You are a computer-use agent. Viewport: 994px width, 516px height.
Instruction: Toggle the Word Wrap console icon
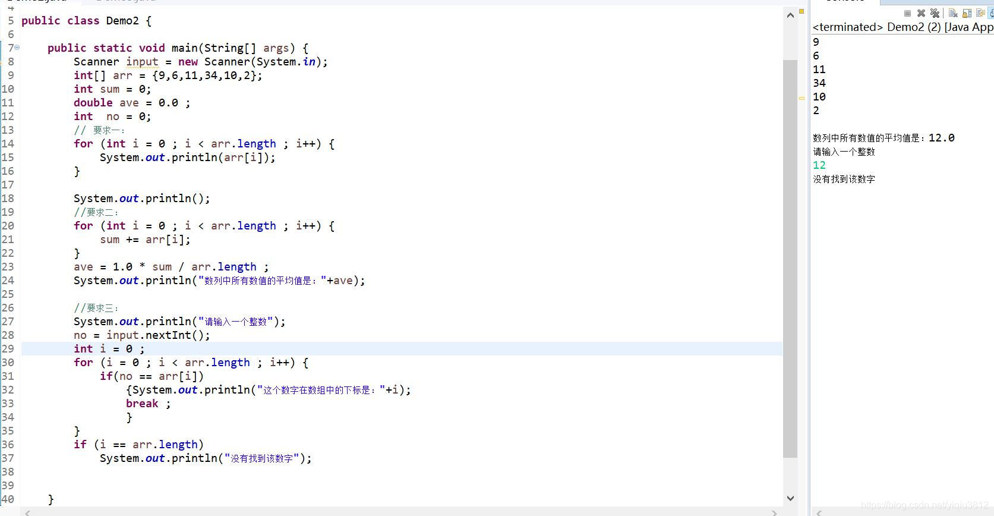click(x=980, y=13)
